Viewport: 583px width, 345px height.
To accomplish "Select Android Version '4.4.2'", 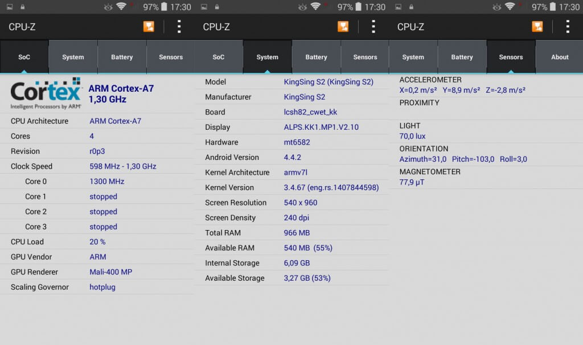I will point(292,157).
